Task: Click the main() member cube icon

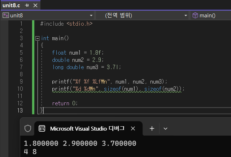Action: (195, 15)
